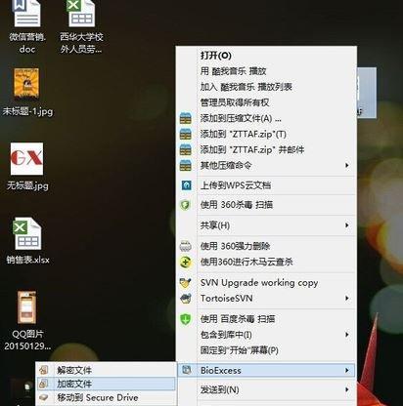Click the SVN Upgrade working copy icon
The width and height of the screenshot is (403, 406).
(x=186, y=282)
